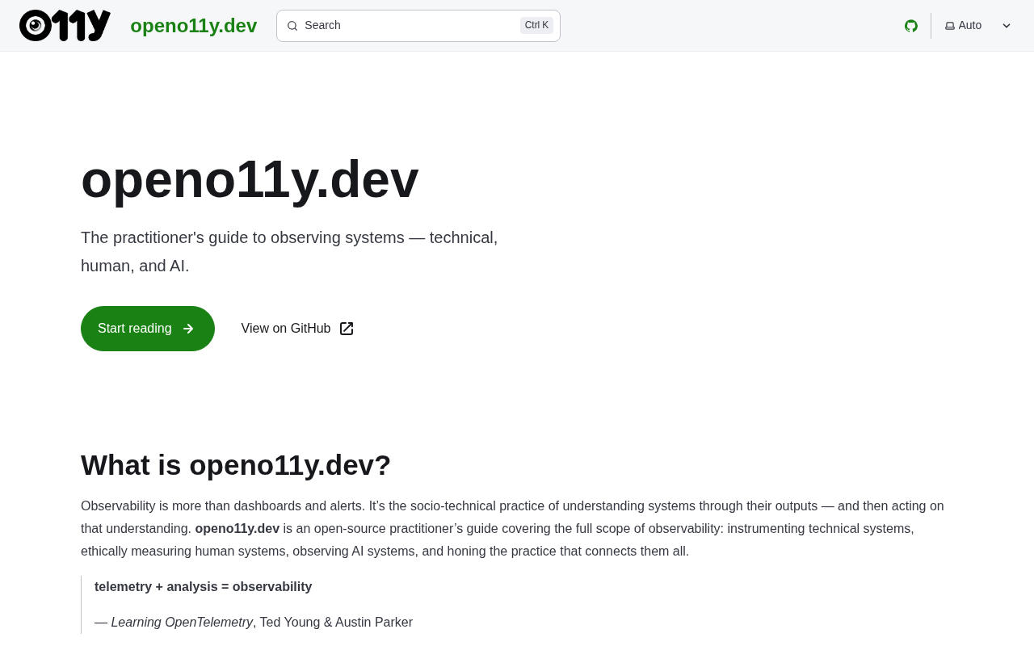This screenshot has width=1034, height=646.
Task: Click external-link icon after View on GitHub
Action: (347, 329)
